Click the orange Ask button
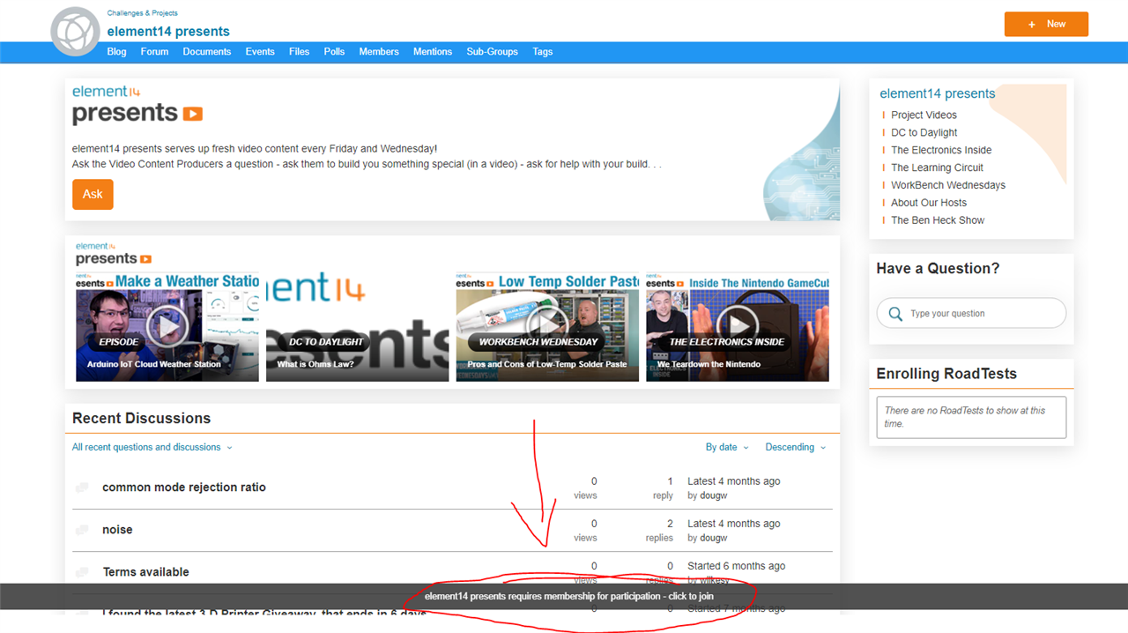 [93, 194]
